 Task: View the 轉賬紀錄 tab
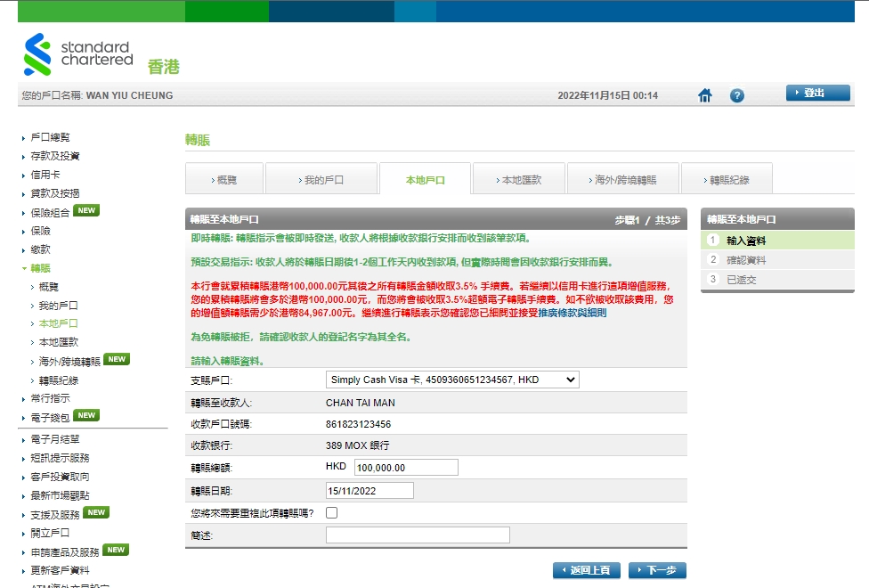coord(729,177)
